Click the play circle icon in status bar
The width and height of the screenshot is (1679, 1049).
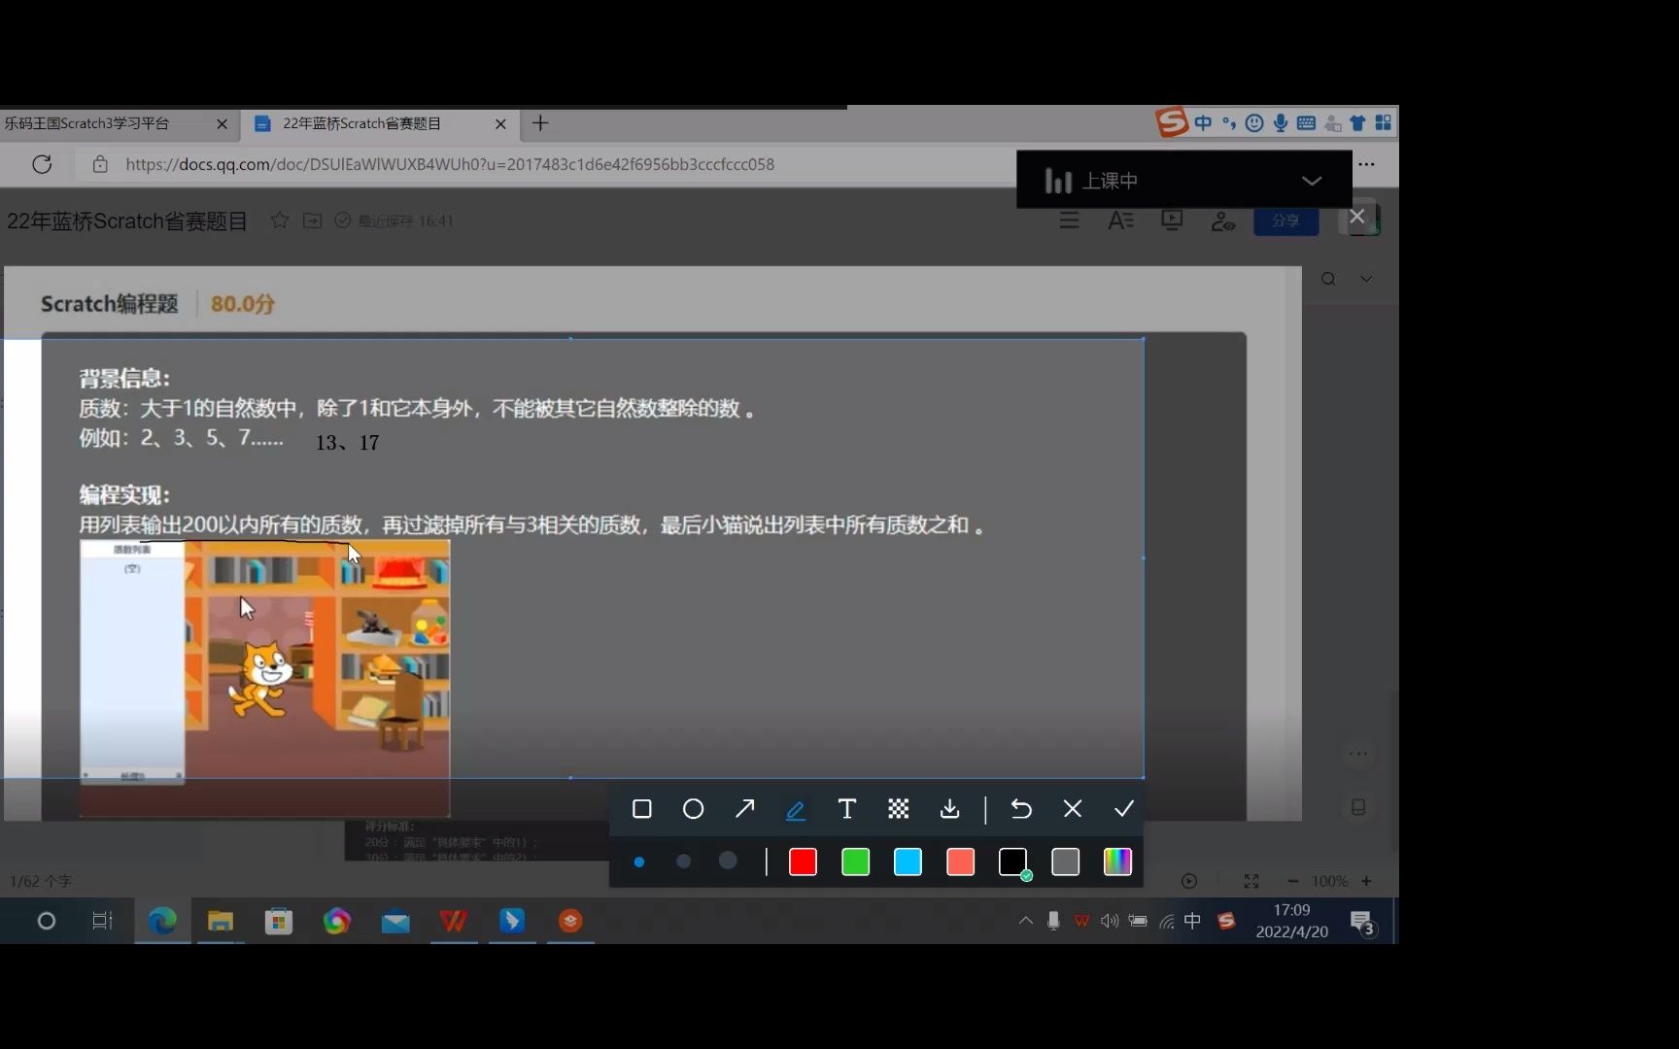tap(1189, 881)
